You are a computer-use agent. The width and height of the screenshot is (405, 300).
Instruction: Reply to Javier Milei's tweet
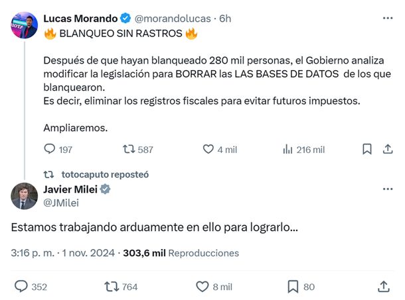tap(21, 286)
